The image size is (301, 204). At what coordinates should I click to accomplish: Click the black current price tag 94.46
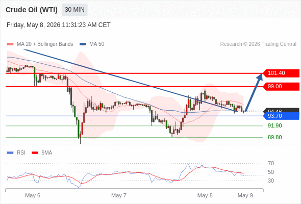[281, 110]
